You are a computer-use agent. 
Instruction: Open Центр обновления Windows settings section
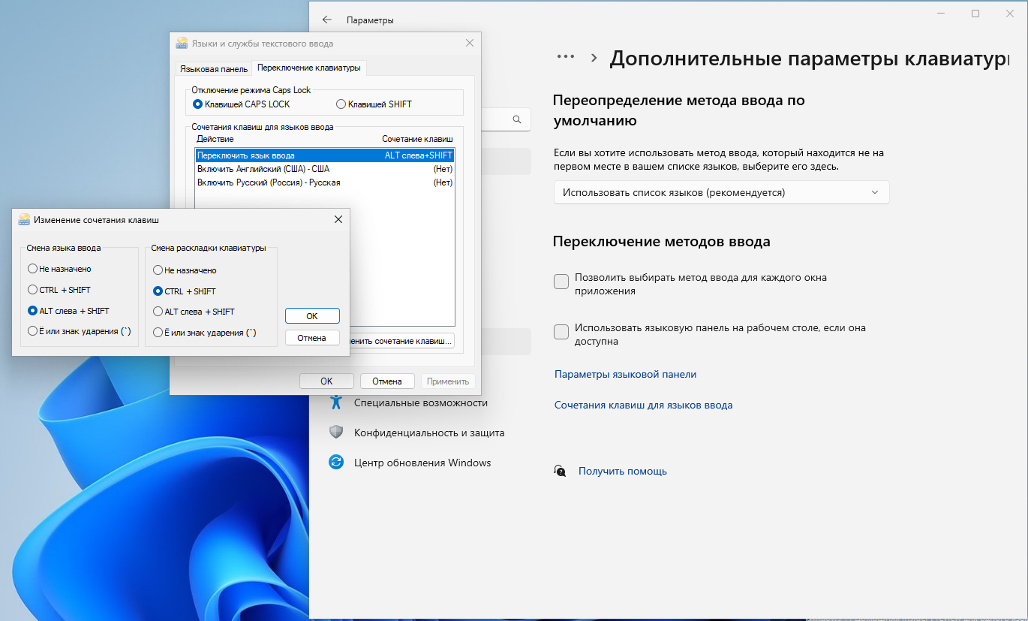421,463
